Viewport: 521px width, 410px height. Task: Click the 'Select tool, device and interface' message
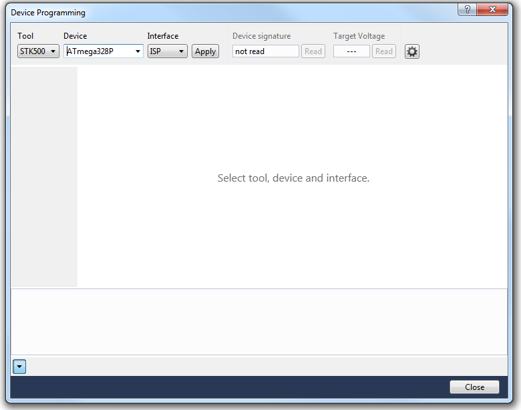(x=293, y=178)
